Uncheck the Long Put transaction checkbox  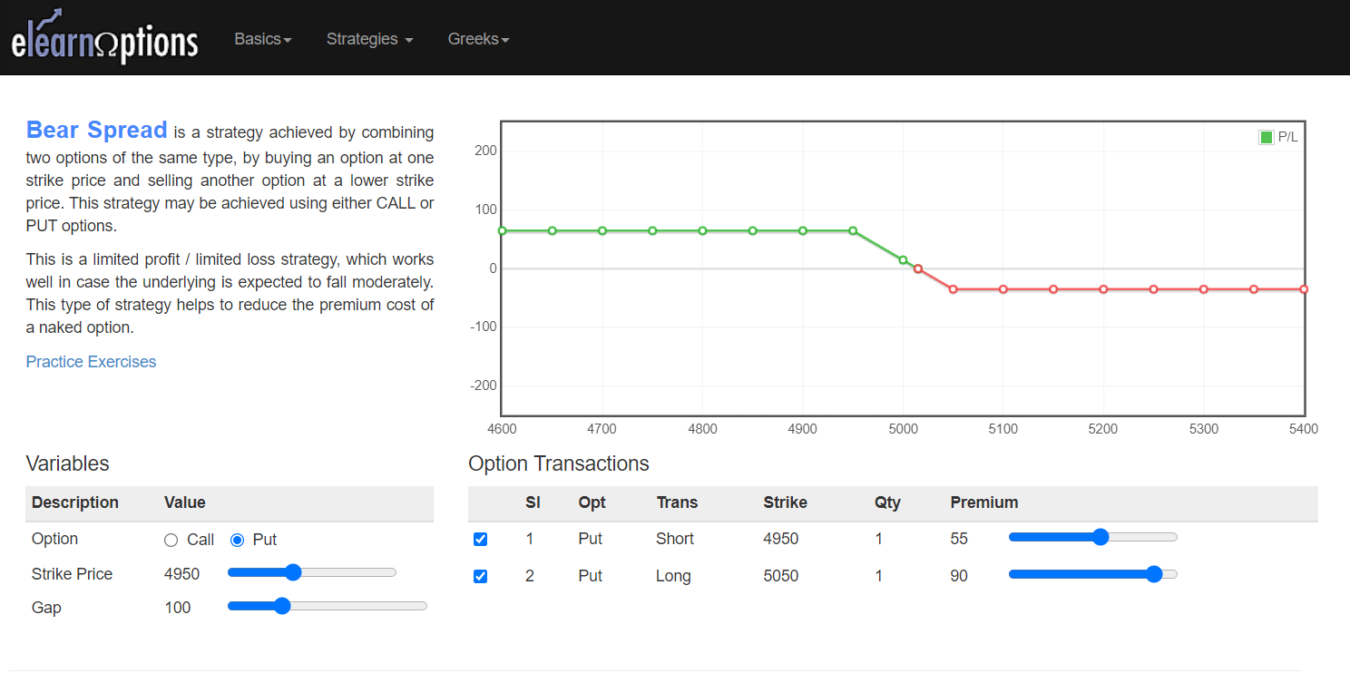481,576
